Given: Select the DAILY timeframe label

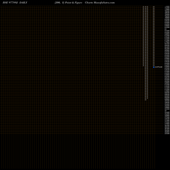Looking at the screenshot, I should [23, 3].
